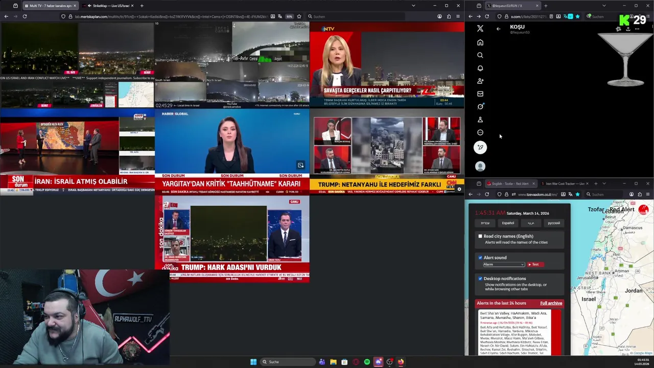Viewport: 654px width, 368px height.
Task: Toggle Read city names (English) checkbox
Action: click(x=480, y=236)
